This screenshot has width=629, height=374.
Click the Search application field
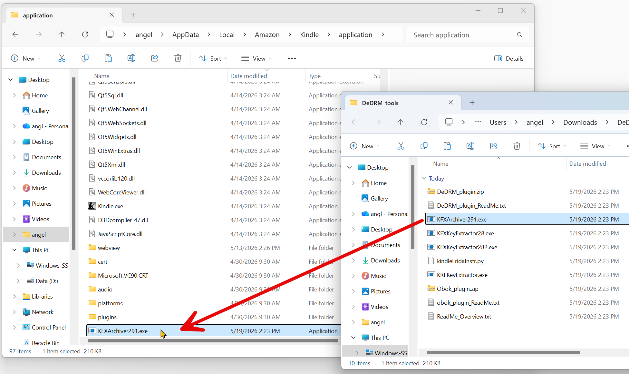pos(467,35)
